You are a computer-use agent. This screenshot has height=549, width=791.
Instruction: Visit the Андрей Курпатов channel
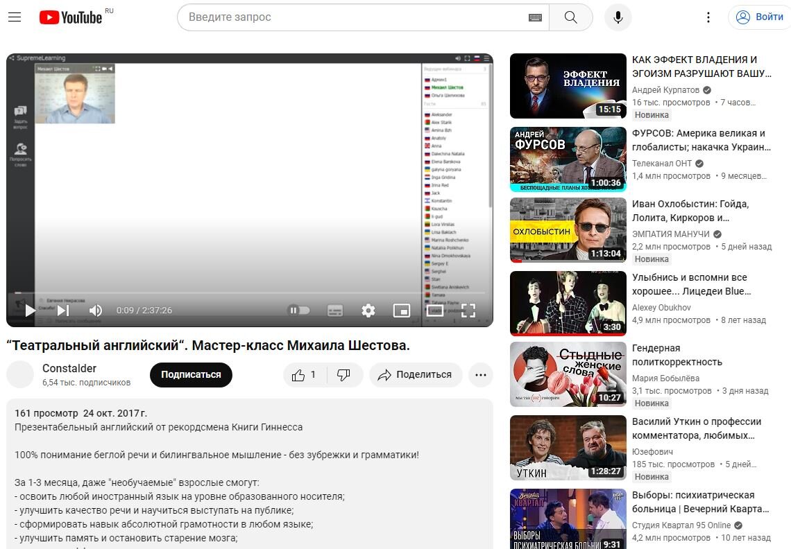(666, 89)
